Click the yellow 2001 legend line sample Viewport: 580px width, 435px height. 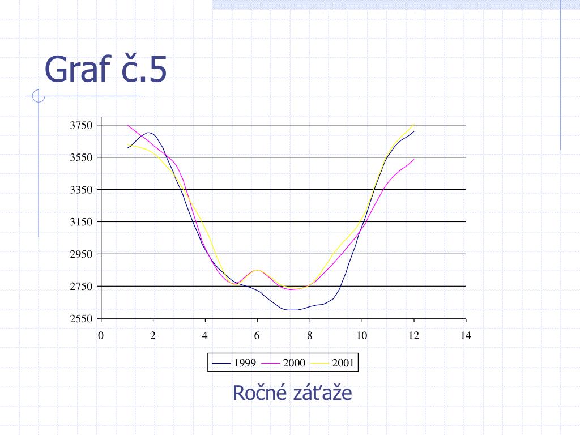click(319, 363)
